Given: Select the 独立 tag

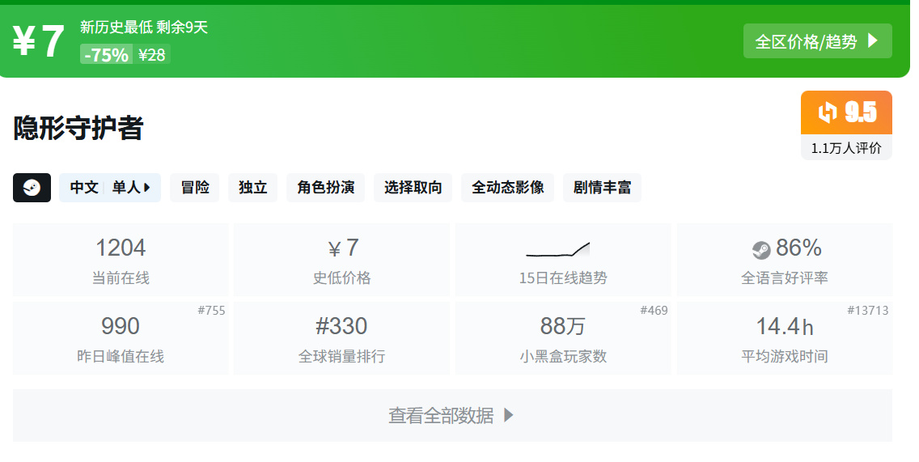Looking at the screenshot, I should click(252, 188).
